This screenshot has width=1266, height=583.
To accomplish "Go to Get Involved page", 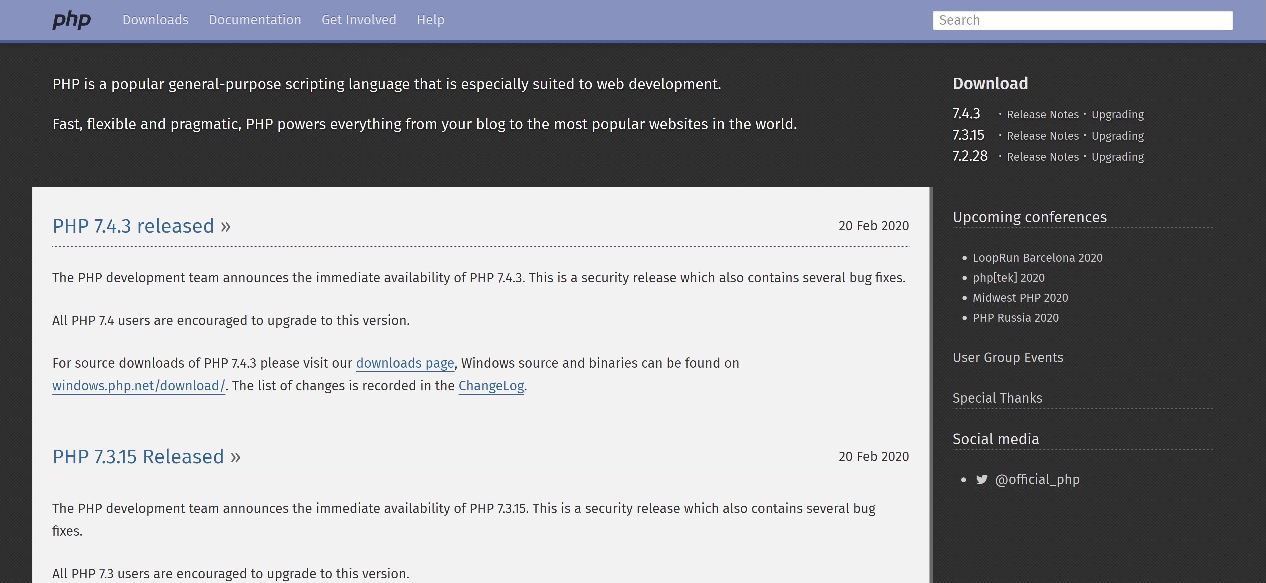I will (359, 20).
